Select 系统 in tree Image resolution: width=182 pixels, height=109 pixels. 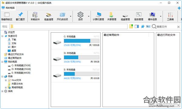[10, 91]
